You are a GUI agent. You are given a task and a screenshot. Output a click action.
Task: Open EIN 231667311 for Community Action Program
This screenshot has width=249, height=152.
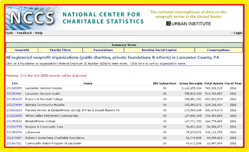[x=14, y=143]
